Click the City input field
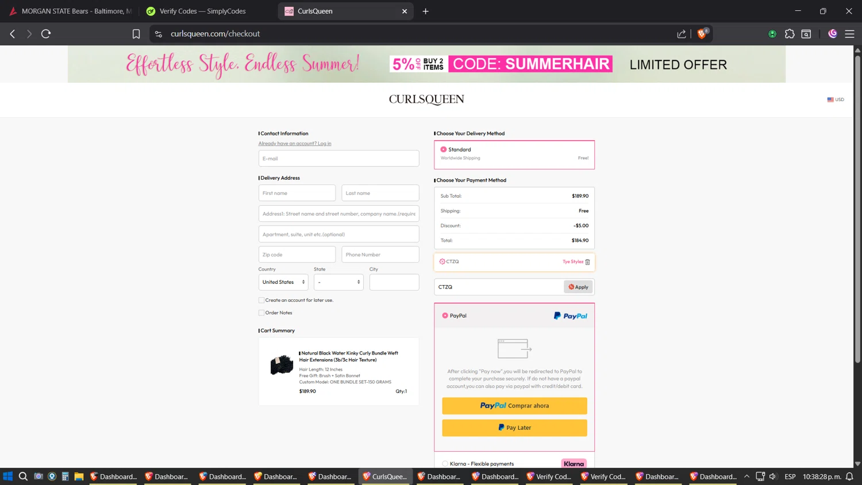 394,282
